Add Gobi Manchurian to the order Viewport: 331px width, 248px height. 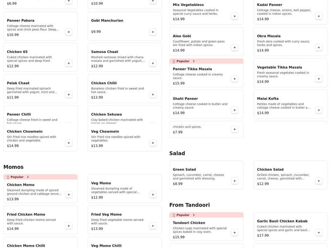click(x=152, y=31)
